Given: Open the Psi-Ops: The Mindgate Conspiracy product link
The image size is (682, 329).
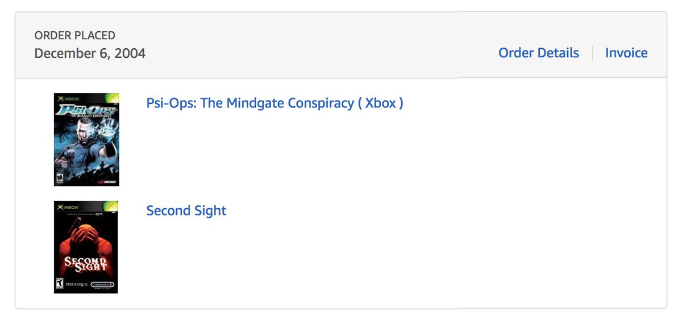Looking at the screenshot, I should tap(275, 103).
